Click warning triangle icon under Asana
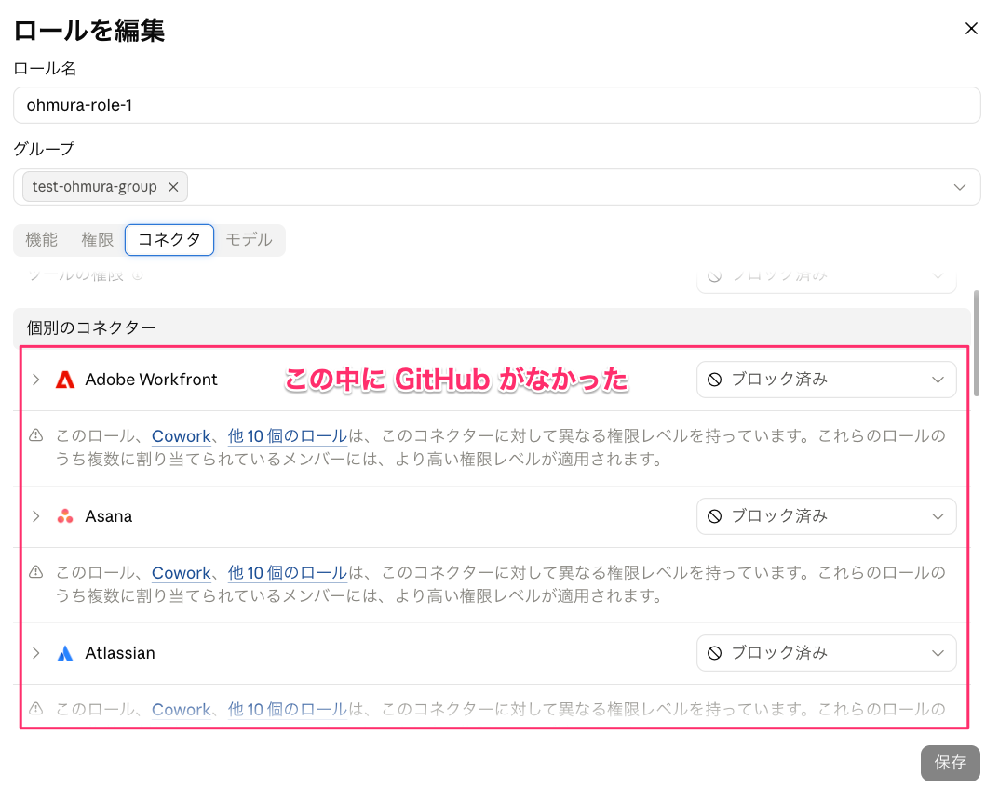Image resolution: width=999 pixels, height=801 pixels. pos(36,572)
